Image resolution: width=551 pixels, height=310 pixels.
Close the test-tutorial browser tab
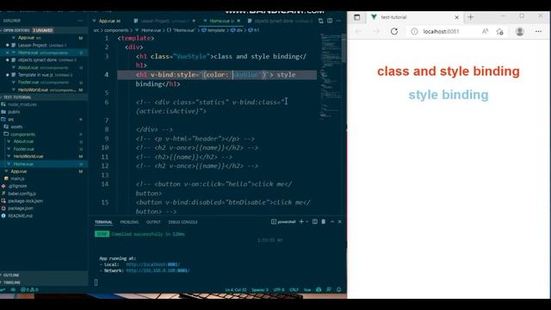(457, 17)
